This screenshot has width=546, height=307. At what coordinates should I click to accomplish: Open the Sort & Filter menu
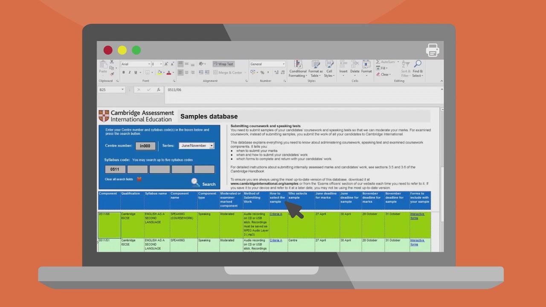pyautogui.click(x=406, y=69)
